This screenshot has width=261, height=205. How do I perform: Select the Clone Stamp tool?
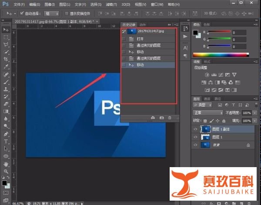tap(6, 89)
